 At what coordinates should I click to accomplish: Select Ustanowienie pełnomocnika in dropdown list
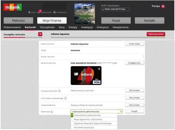coord(94,115)
